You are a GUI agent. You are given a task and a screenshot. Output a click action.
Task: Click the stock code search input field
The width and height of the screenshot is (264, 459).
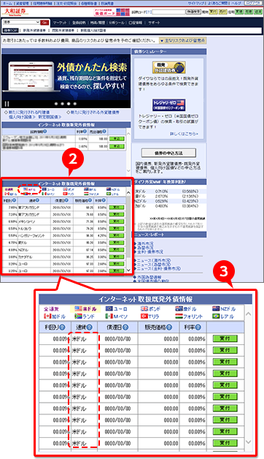pos(168,12)
